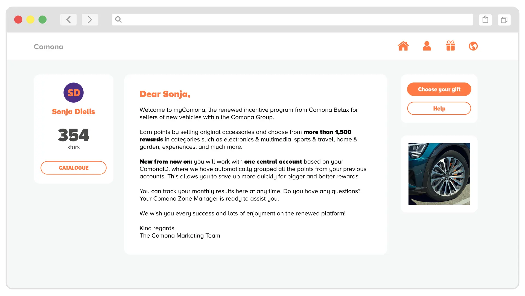Open the home page icon
Image resolution: width=525 pixels, height=296 pixels.
403,46
